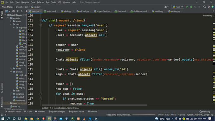The image size is (215, 121).
Task: Toggle code fold marker at line 101 def chat
Action: click(40, 21)
